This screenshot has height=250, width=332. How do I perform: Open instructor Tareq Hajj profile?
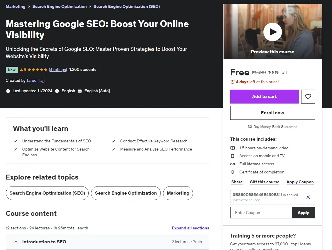(35, 80)
